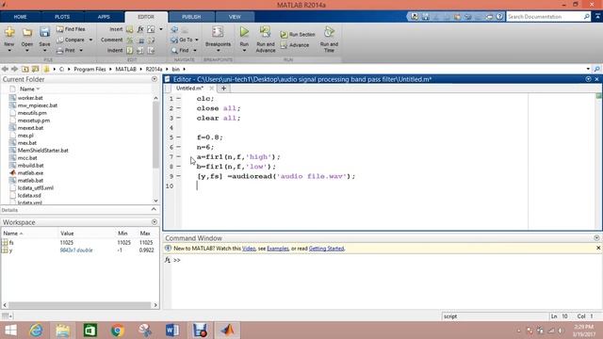
Task: Click the up one folder icon
Action: 25,69
